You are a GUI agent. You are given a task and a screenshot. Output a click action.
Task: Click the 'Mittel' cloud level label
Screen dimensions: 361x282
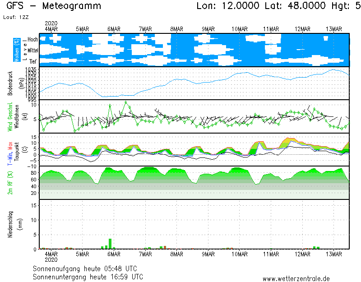(x=32, y=51)
